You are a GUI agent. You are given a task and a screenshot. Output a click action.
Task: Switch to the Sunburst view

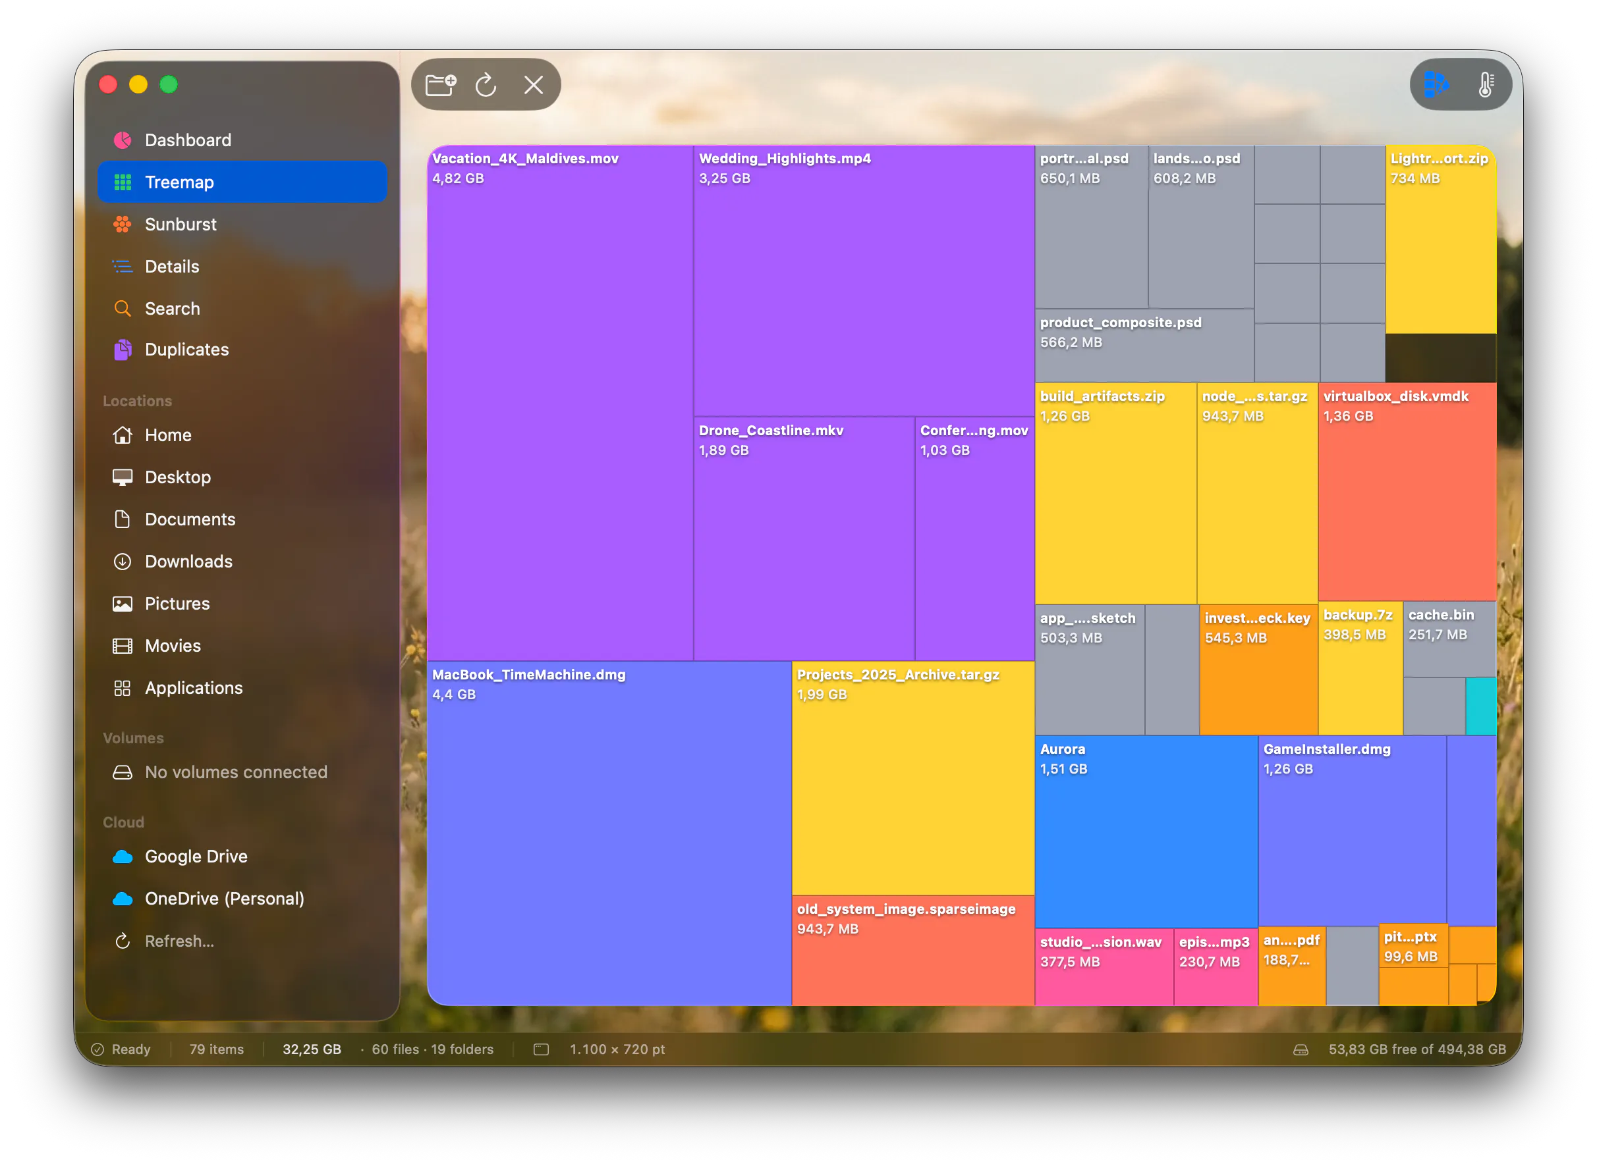pyautogui.click(x=242, y=225)
